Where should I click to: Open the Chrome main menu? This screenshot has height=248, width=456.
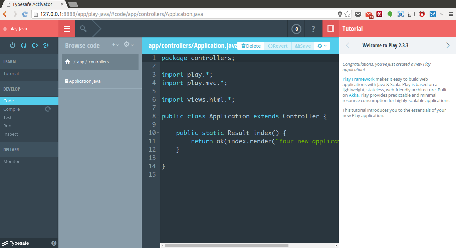click(x=450, y=14)
